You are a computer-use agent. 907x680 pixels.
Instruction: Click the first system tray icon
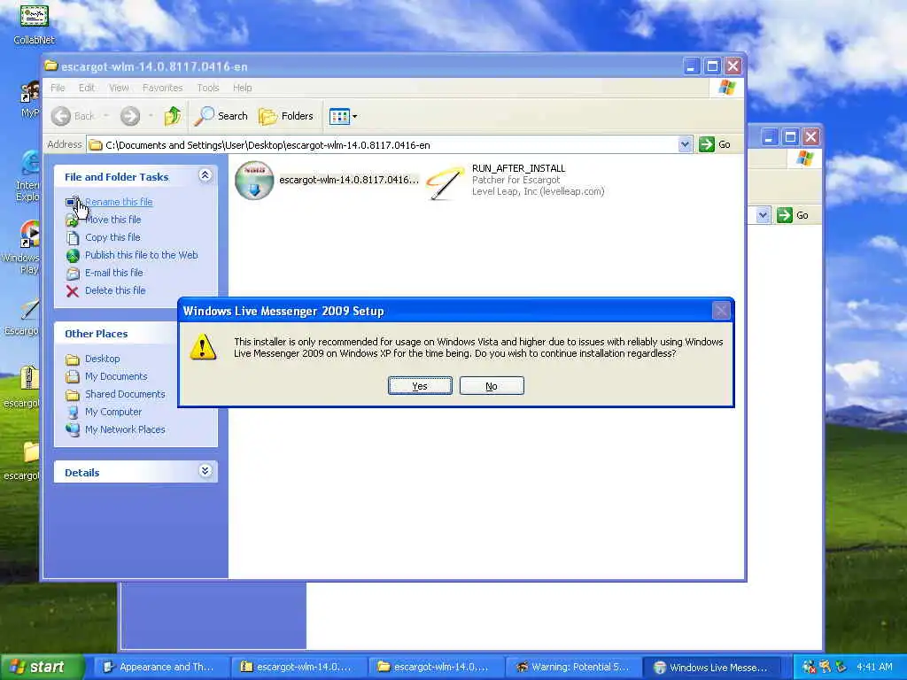[808, 668]
